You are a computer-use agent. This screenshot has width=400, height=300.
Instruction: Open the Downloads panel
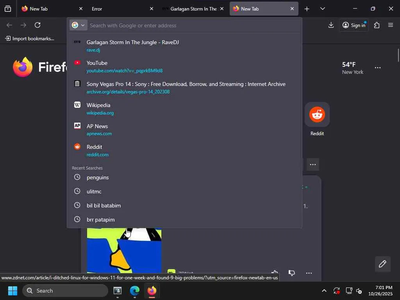(x=331, y=25)
